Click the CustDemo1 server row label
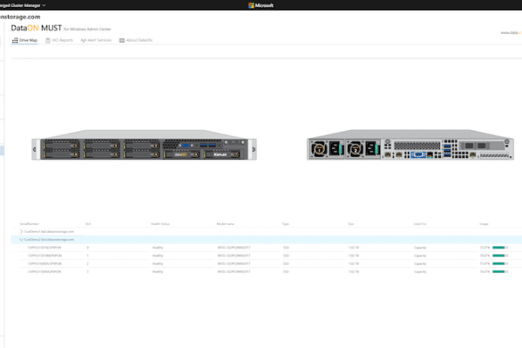 pos(49,231)
